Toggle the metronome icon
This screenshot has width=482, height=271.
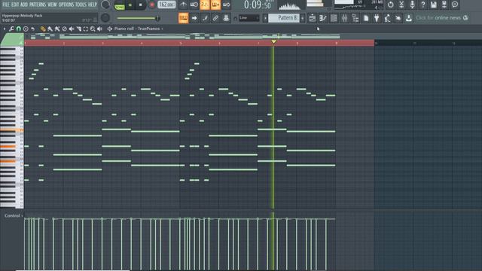click(183, 5)
